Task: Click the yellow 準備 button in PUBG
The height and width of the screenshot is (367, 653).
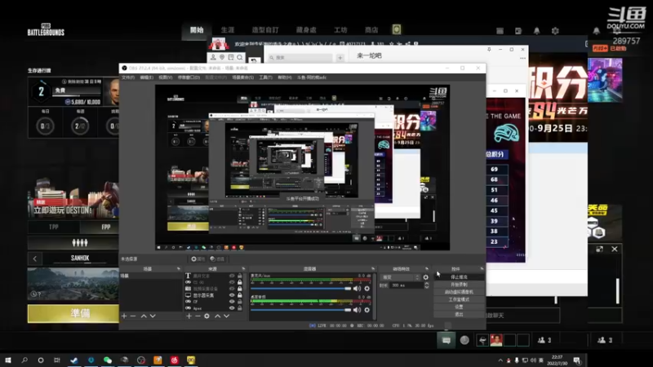Action: tap(73, 313)
